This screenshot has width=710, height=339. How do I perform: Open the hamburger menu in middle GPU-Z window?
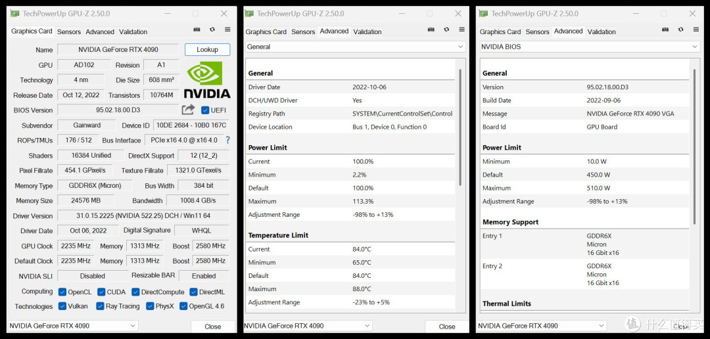tap(461, 30)
